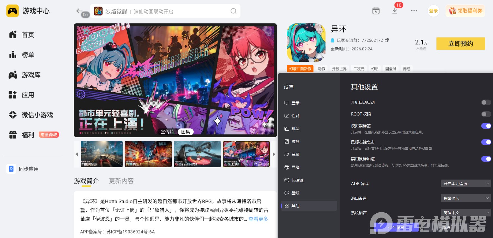Click the 烈焰觉醒 game icon in search bar

pyautogui.click(x=98, y=11)
